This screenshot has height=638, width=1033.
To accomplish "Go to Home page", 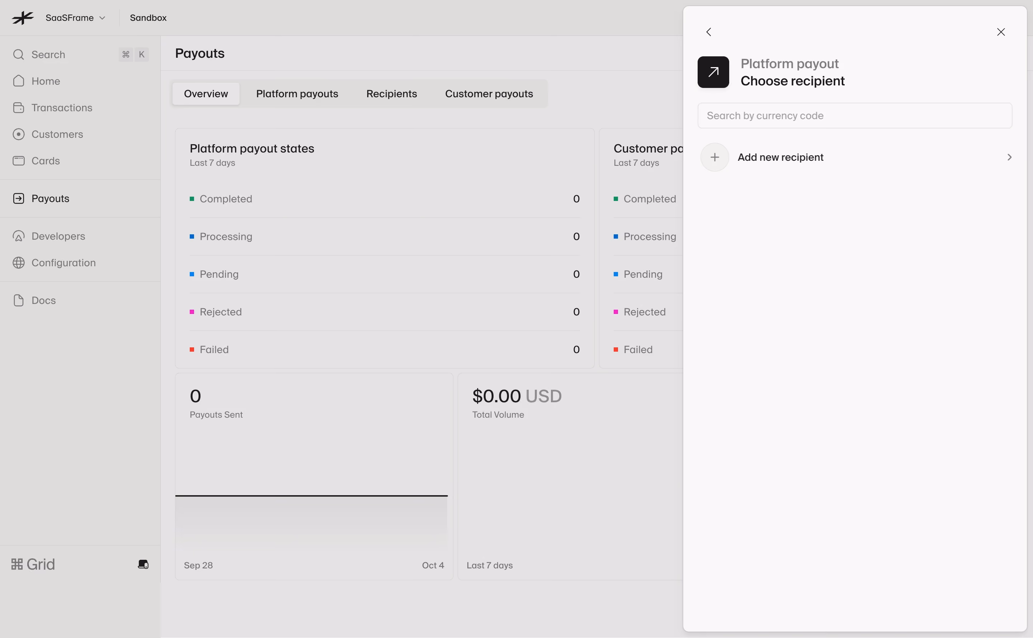I will tap(46, 81).
